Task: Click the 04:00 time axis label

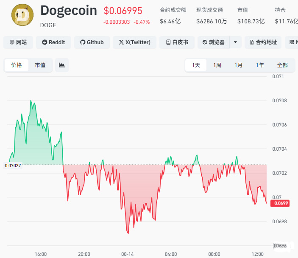Action: point(171,254)
